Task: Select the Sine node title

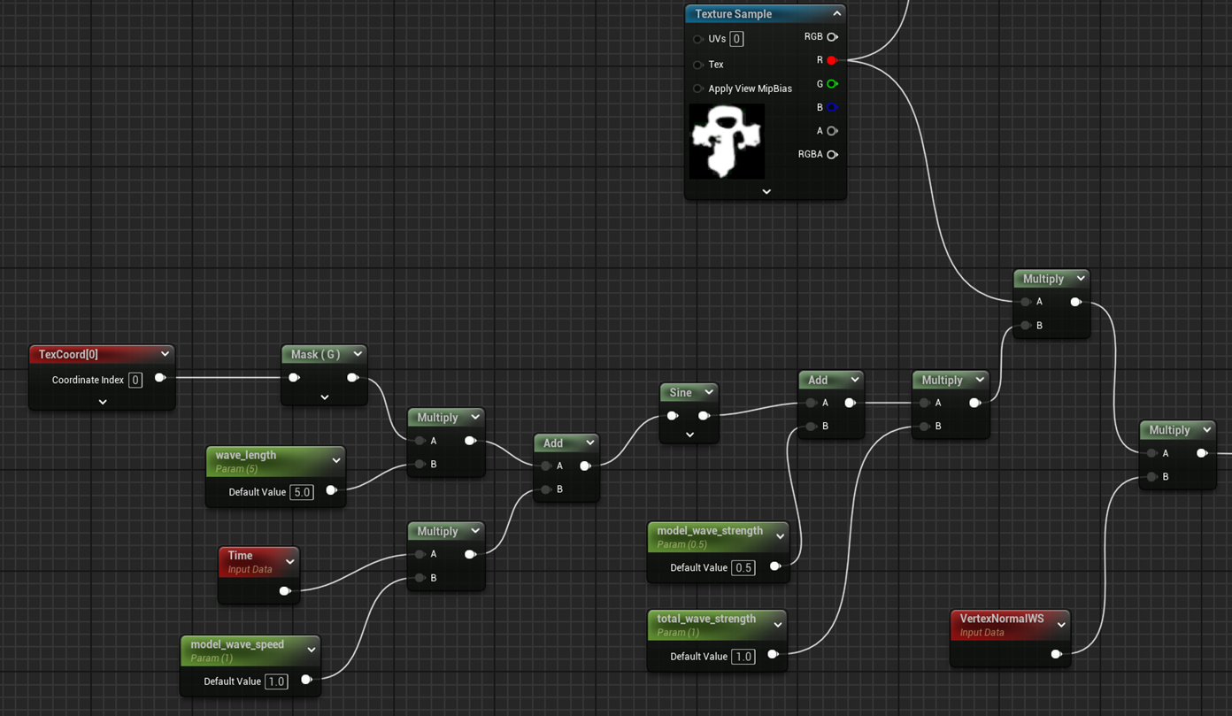Action: (681, 392)
